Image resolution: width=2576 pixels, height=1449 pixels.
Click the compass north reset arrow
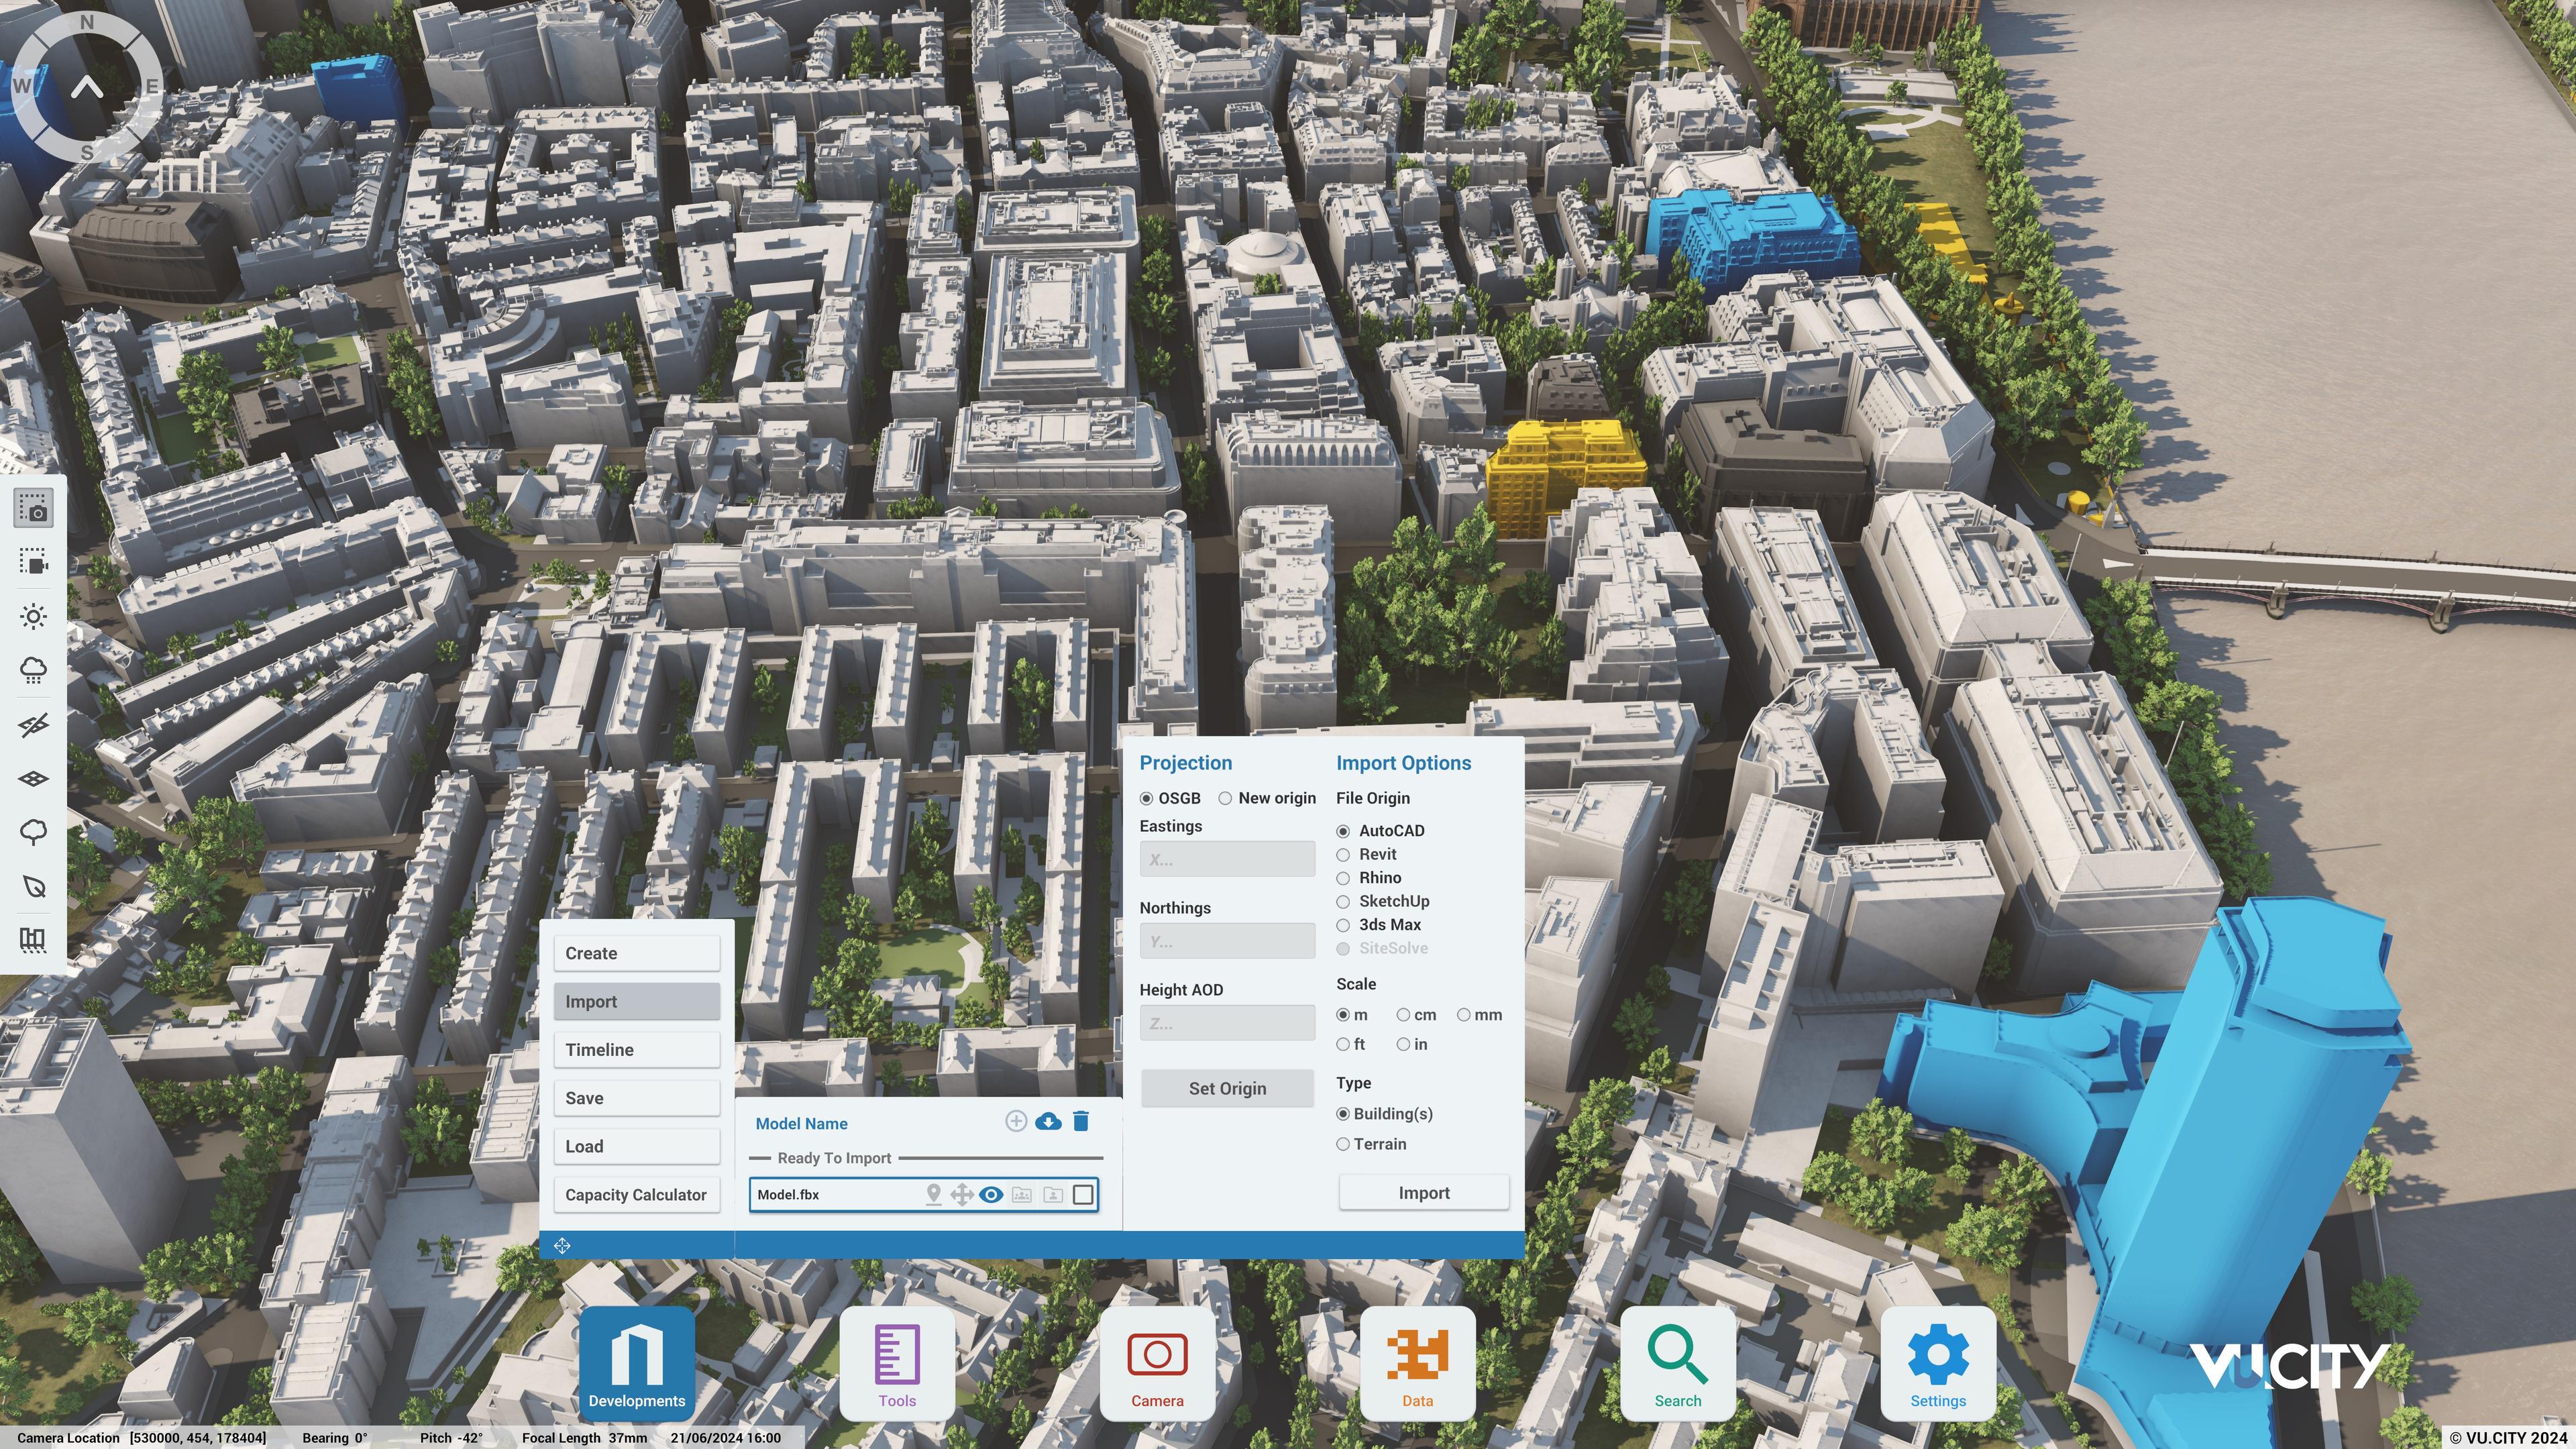point(87,88)
